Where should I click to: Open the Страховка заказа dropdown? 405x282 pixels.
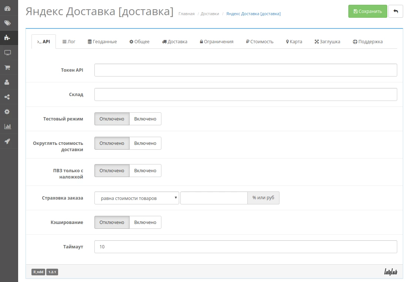pyautogui.click(x=137, y=198)
